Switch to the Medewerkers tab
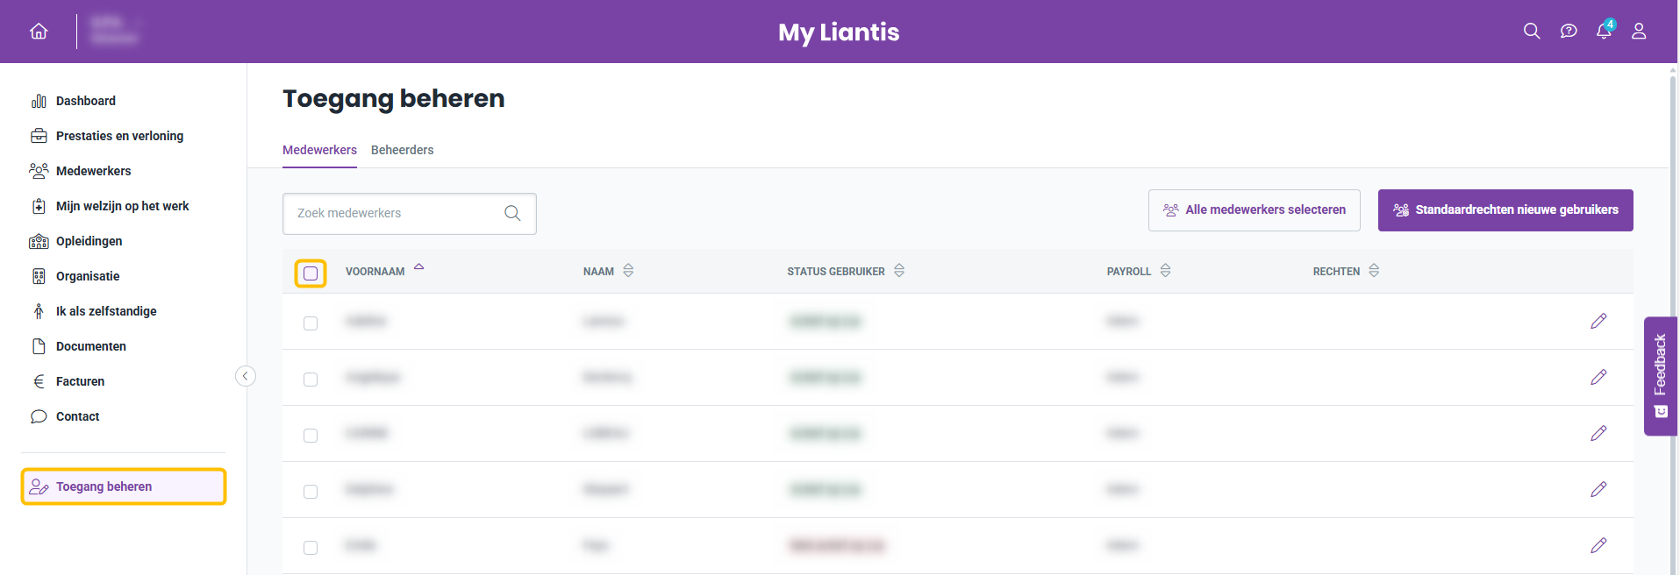Screen dimensions: 1680x575 [319, 150]
